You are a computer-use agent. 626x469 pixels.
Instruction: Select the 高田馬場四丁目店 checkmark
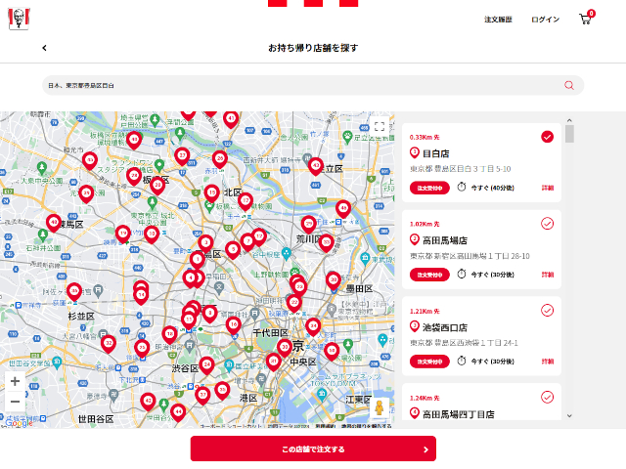point(547,398)
